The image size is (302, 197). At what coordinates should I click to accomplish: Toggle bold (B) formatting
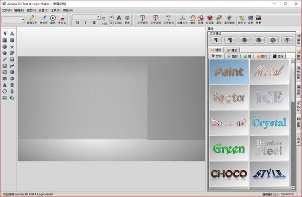tap(78, 23)
